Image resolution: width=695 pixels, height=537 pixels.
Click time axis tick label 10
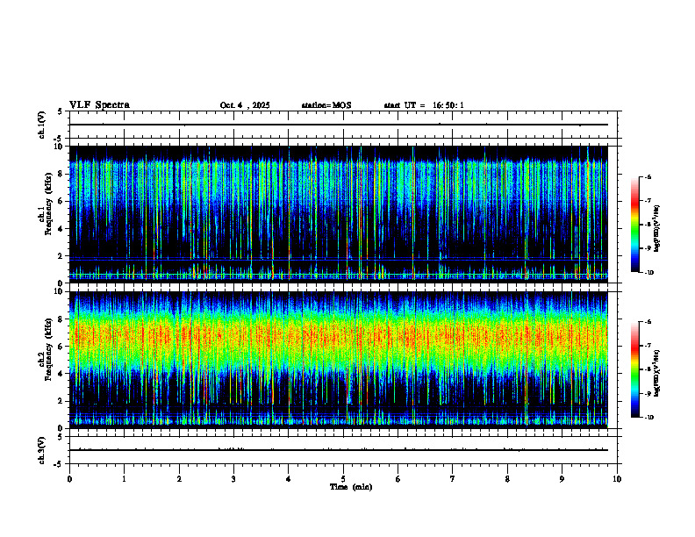tap(617, 479)
